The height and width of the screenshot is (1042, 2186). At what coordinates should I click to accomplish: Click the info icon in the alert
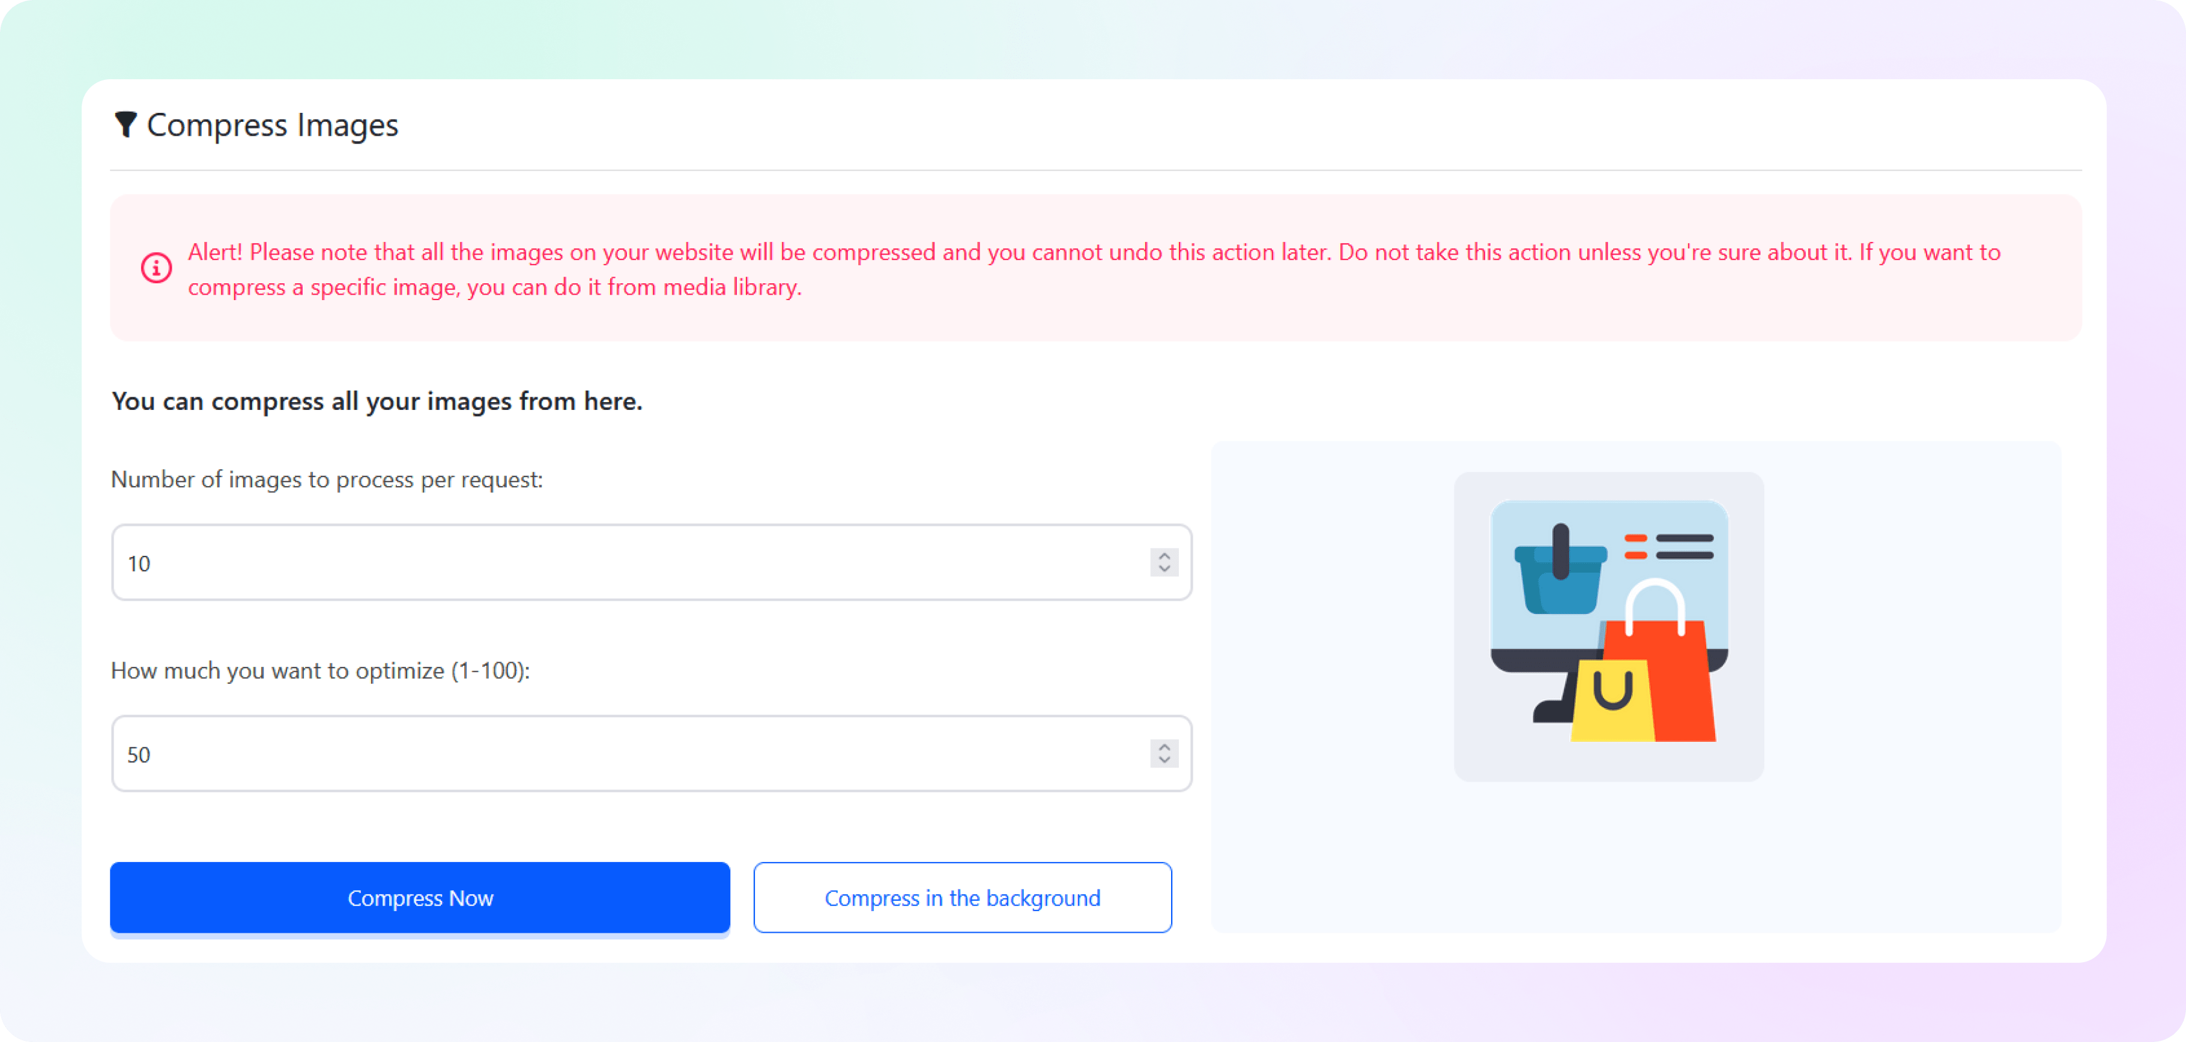point(156,268)
